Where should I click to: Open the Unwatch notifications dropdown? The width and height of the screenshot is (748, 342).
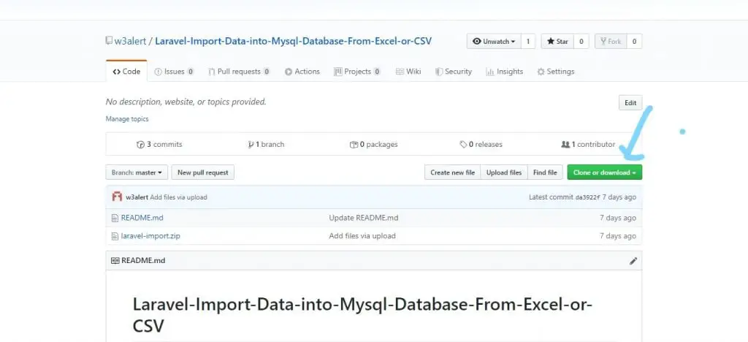coord(494,42)
